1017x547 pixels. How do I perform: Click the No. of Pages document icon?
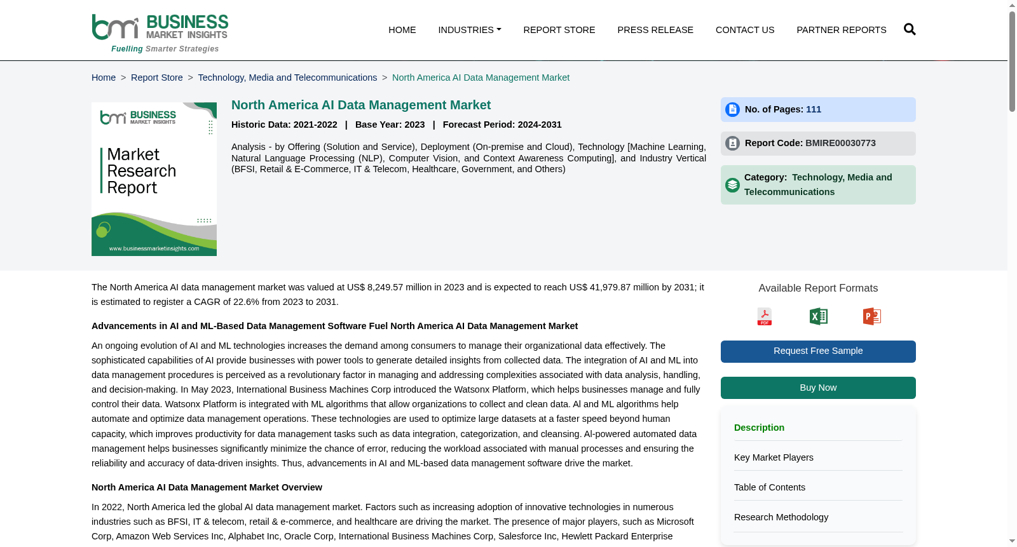click(x=732, y=110)
